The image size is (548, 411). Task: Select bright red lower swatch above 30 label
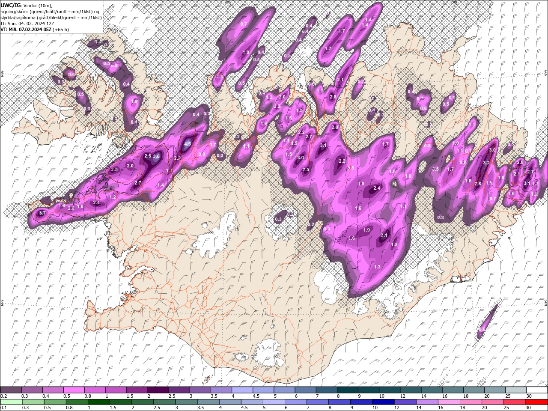(536, 402)
